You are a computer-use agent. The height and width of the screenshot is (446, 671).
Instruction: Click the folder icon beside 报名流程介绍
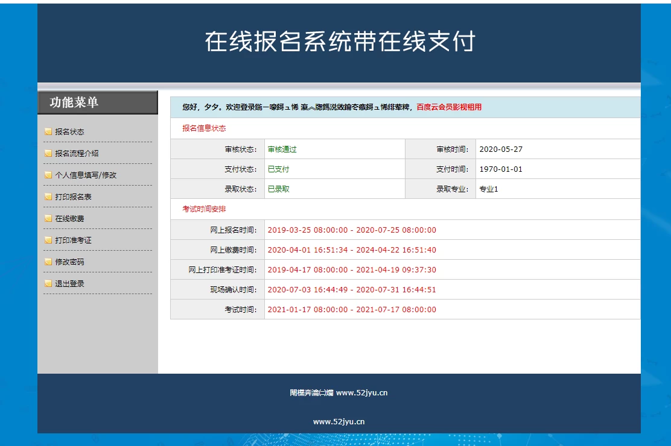(48, 153)
